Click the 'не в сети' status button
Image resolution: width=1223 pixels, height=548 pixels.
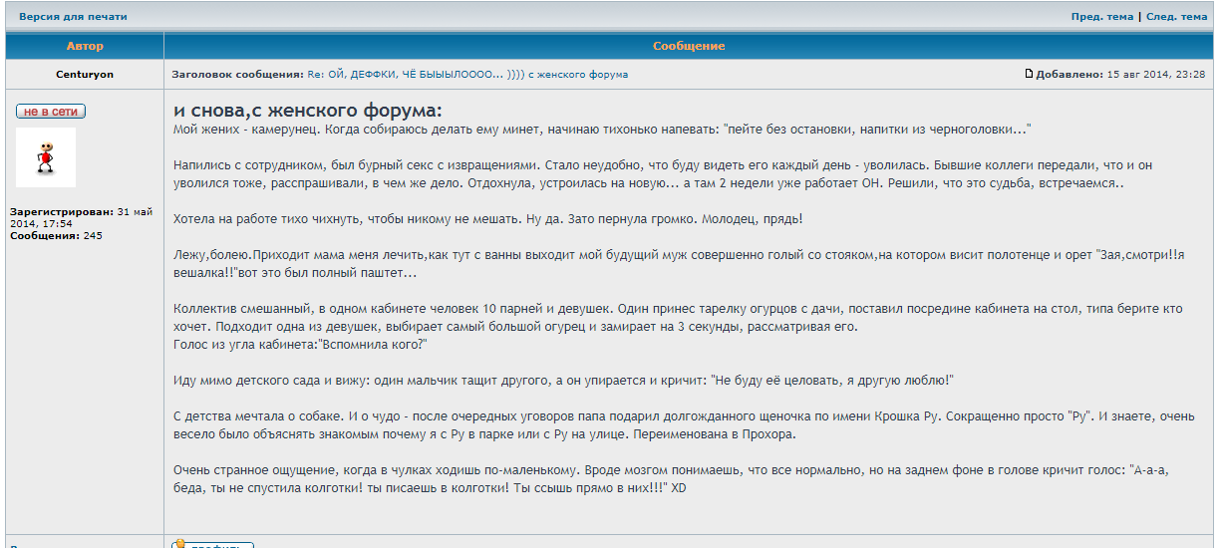click(x=51, y=112)
